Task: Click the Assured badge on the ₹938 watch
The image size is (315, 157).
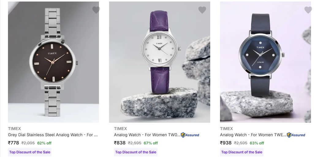Action: (x=296, y=135)
